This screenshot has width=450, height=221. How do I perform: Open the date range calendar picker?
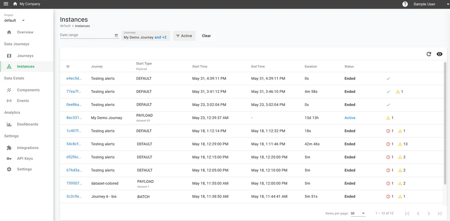coord(116,34)
